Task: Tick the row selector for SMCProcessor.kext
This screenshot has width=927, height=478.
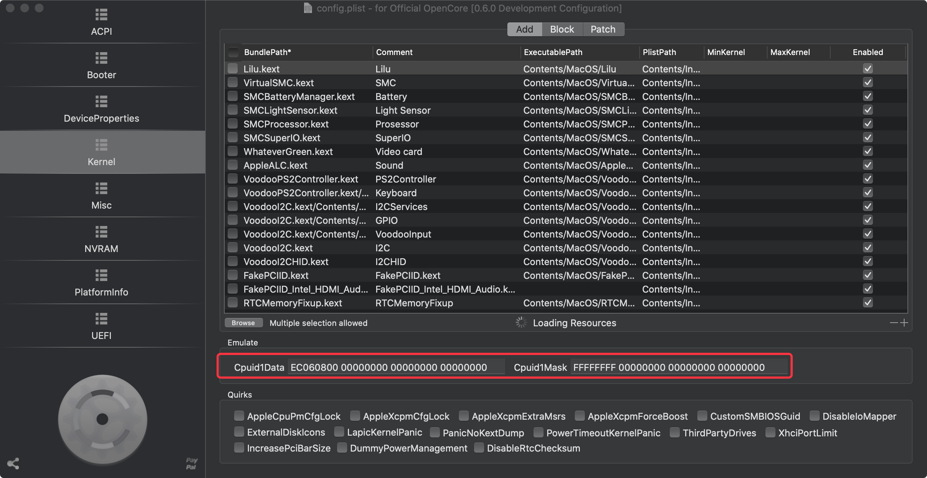Action: pyautogui.click(x=233, y=123)
